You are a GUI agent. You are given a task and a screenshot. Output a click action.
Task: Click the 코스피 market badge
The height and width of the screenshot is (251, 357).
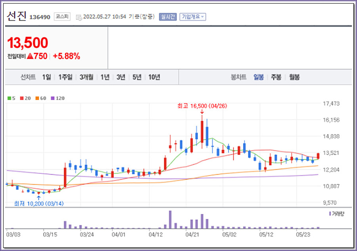pos(62,17)
